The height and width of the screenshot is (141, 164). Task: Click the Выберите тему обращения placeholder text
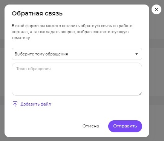click(41, 54)
